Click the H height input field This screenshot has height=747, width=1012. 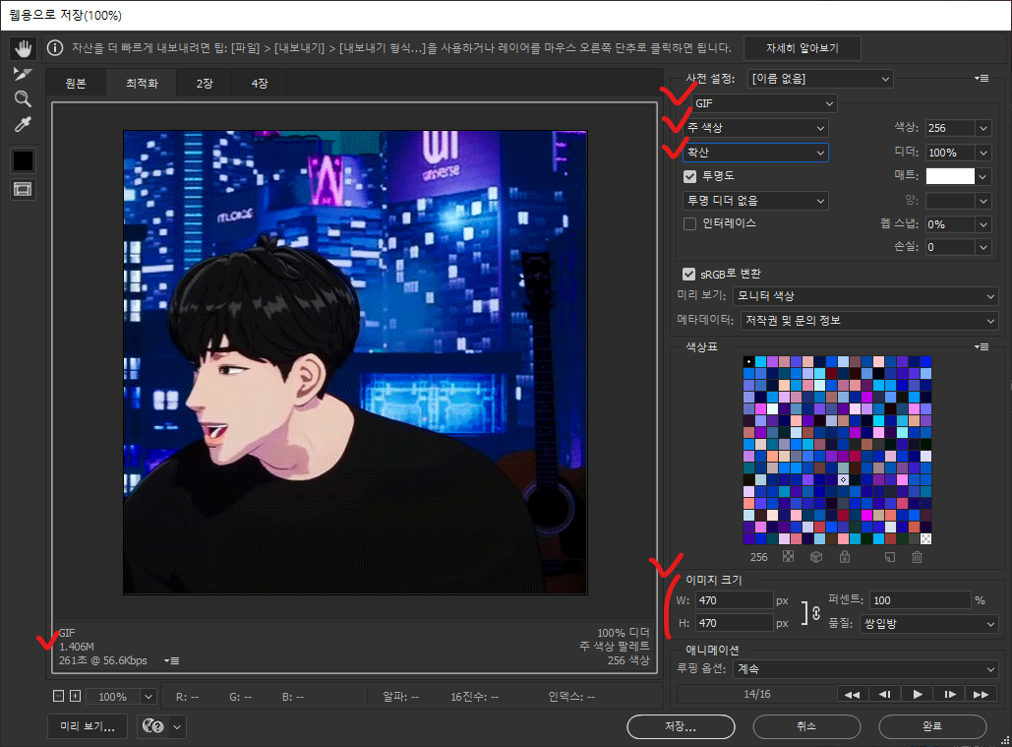(735, 623)
